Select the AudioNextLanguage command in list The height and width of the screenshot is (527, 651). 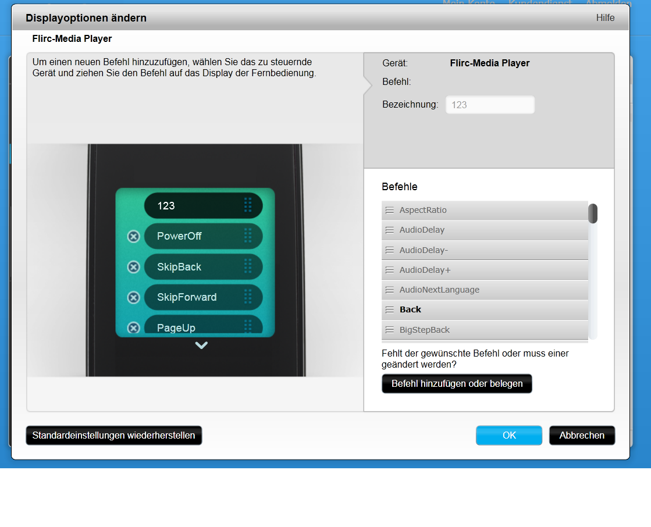click(485, 290)
